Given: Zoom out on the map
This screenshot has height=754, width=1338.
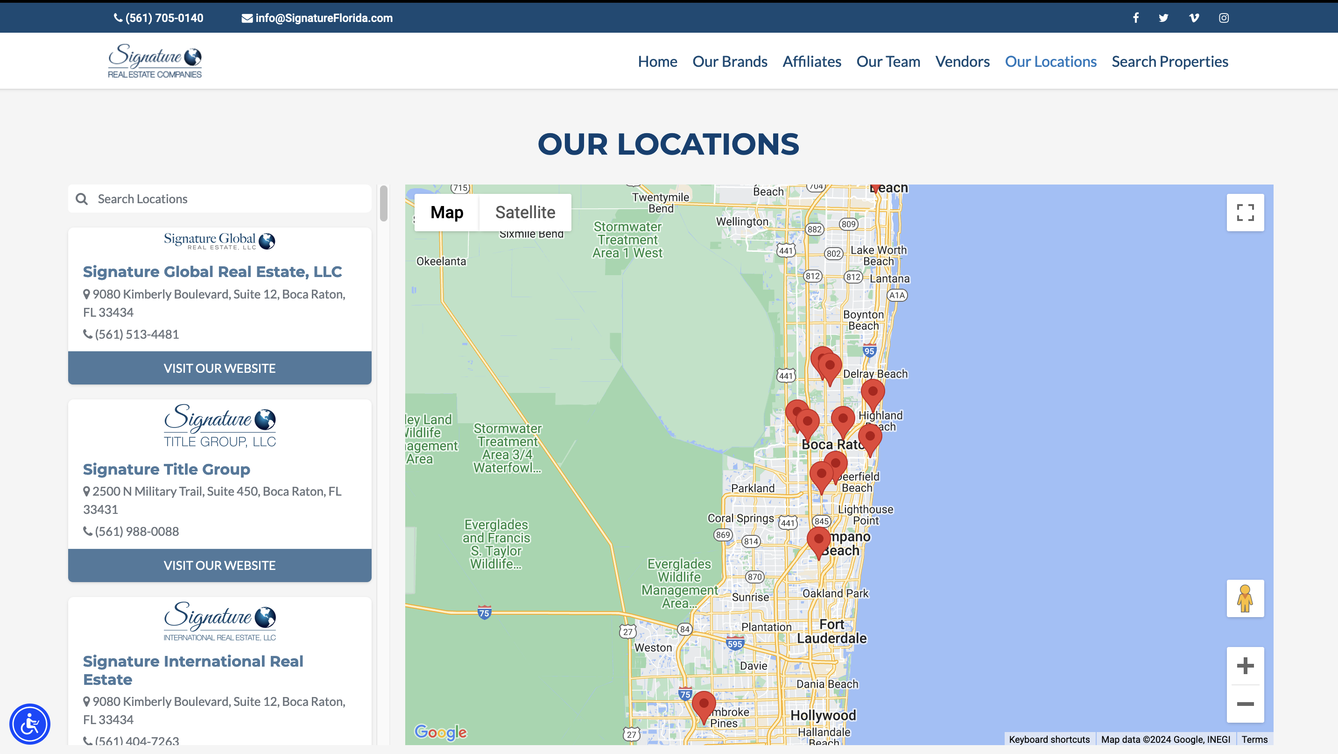Looking at the screenshot, I should tap(1245, 704).
